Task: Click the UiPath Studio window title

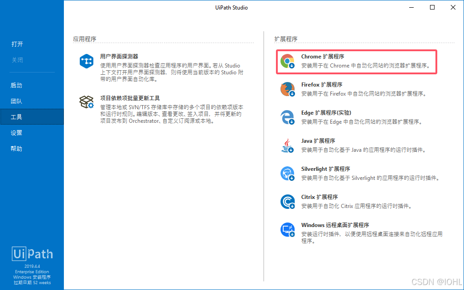Action: (232, 8)
